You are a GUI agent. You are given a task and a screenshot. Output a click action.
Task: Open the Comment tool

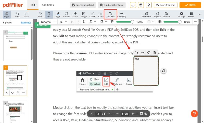pyautogui.click(x=147, y=15)
